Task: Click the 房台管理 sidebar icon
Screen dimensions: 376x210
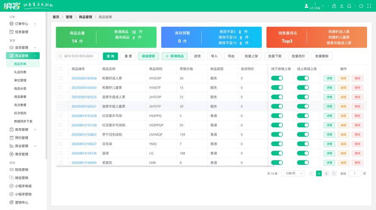Action: tap(11, 146)
